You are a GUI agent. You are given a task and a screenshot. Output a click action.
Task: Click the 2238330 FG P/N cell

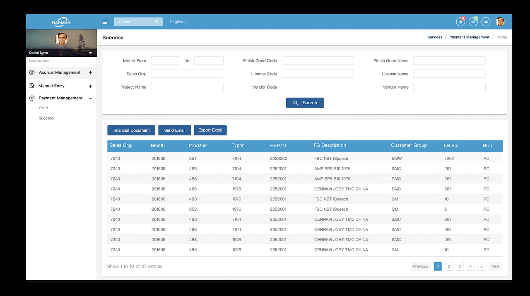[279, 159]
